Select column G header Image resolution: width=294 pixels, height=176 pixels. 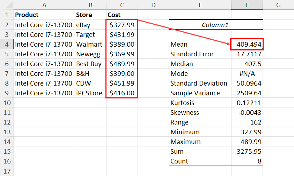(278, 5)
